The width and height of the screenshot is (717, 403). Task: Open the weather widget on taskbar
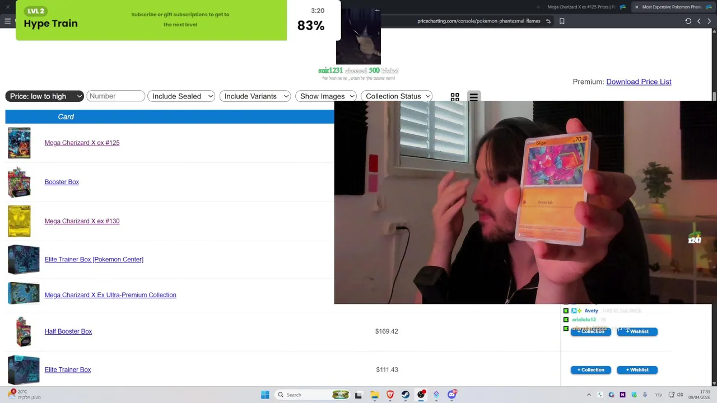pos(24,395)
